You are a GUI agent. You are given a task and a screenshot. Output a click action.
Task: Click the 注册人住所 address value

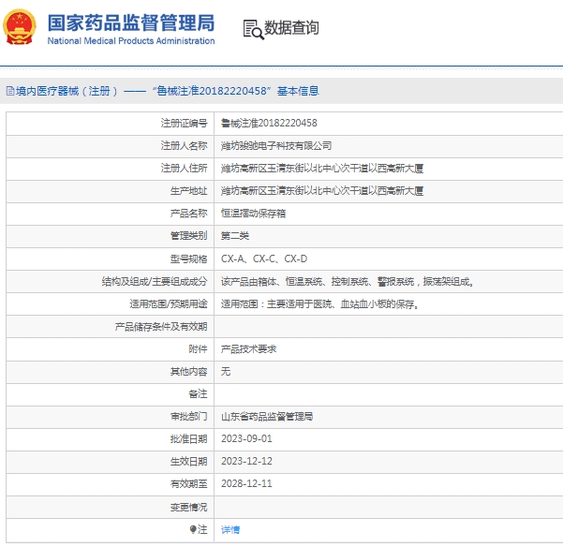coord(322,169)
